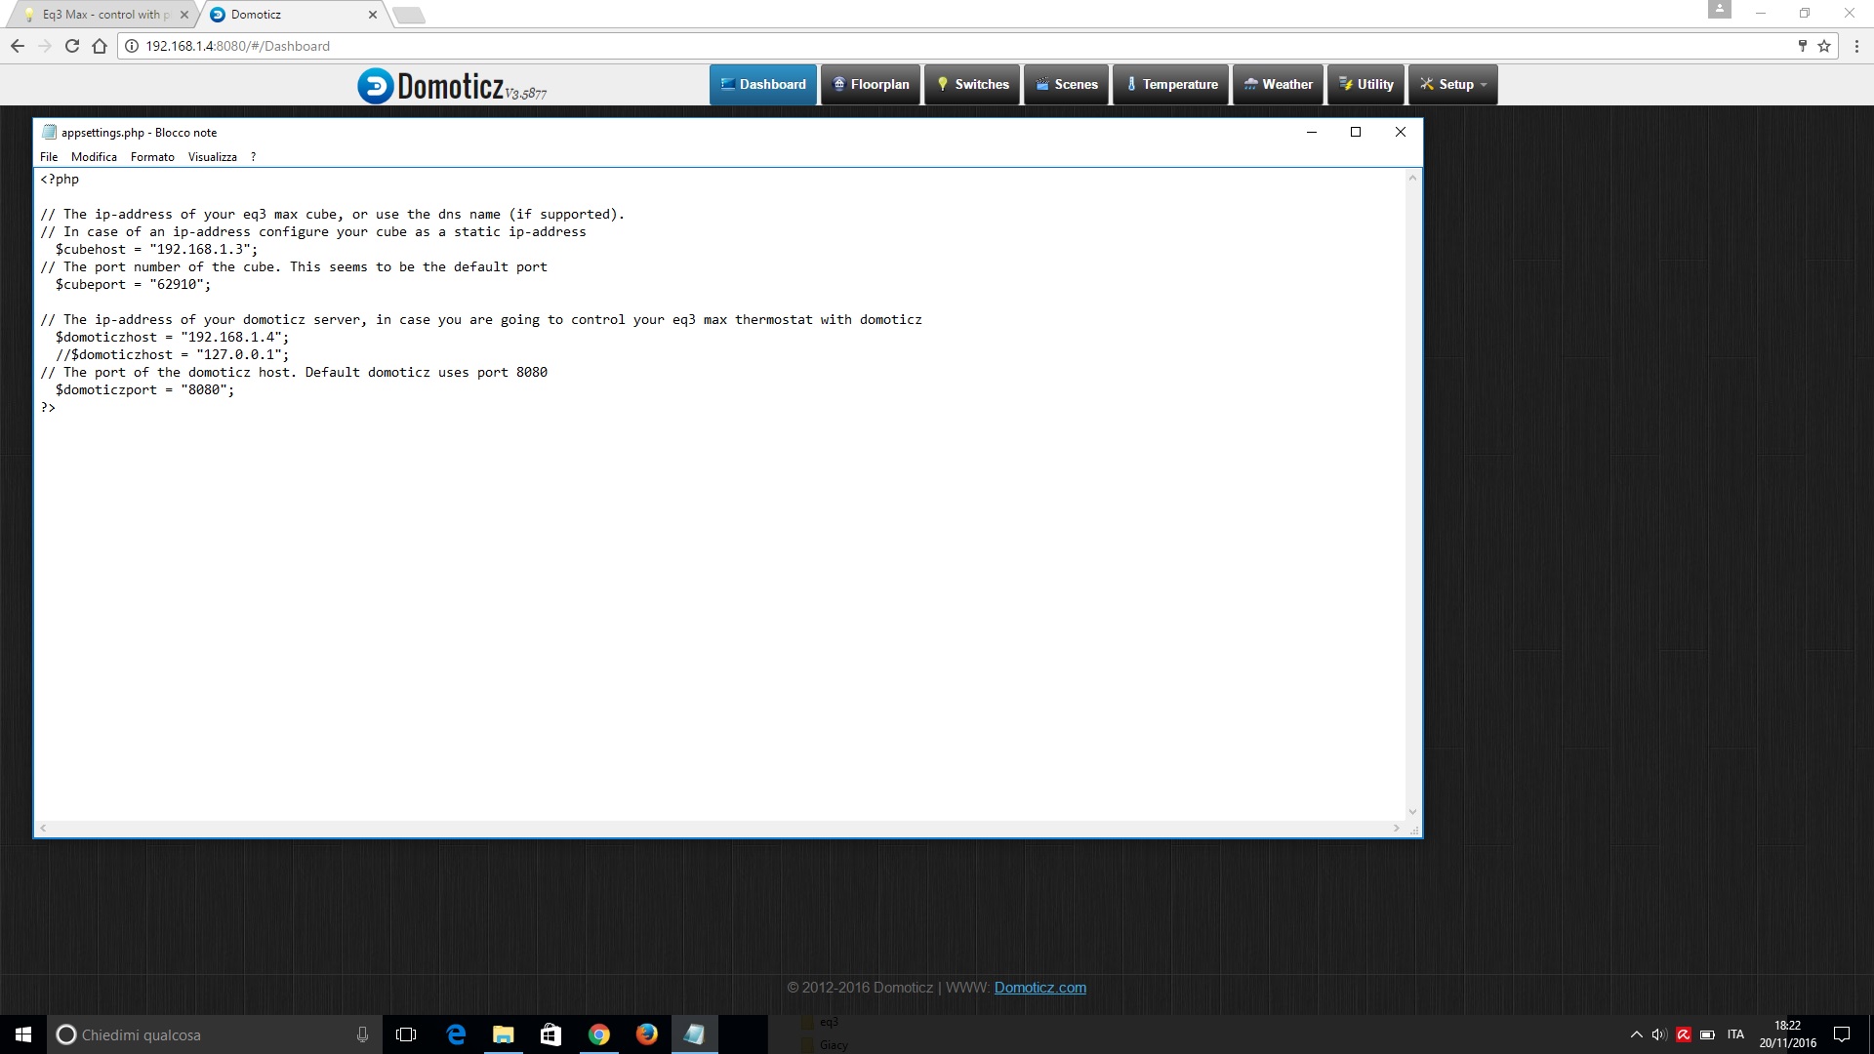Click the Notepad horizontal scrollbar right arrow
The width and height of the screenshot is (1874, 1054).
[1397, 829]
